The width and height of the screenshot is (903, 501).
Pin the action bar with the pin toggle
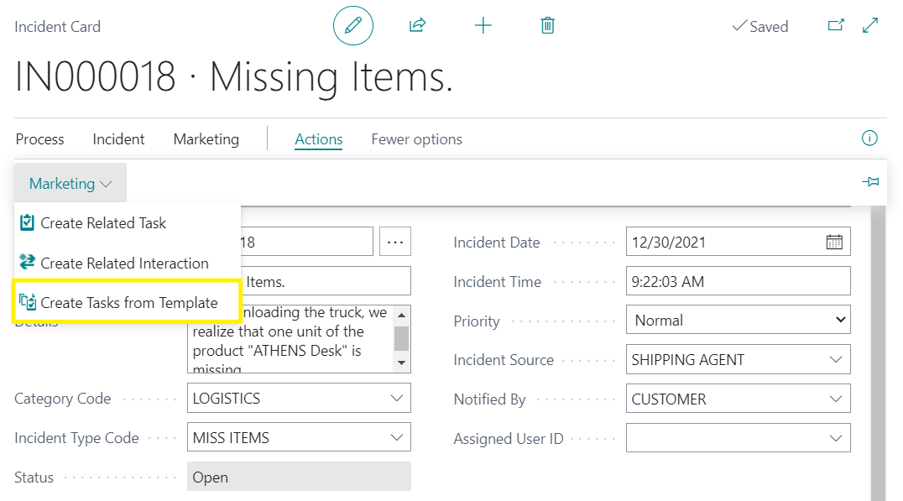pos(870,181)
